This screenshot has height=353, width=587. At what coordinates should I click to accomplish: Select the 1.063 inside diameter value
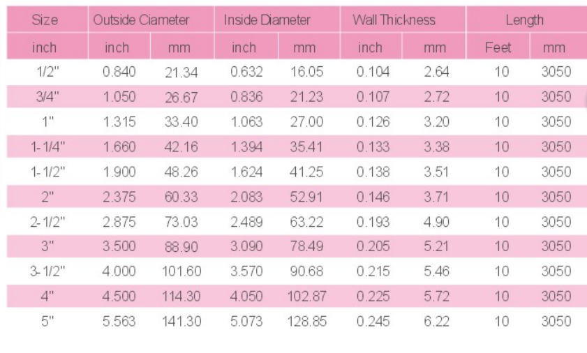[246, 122]
